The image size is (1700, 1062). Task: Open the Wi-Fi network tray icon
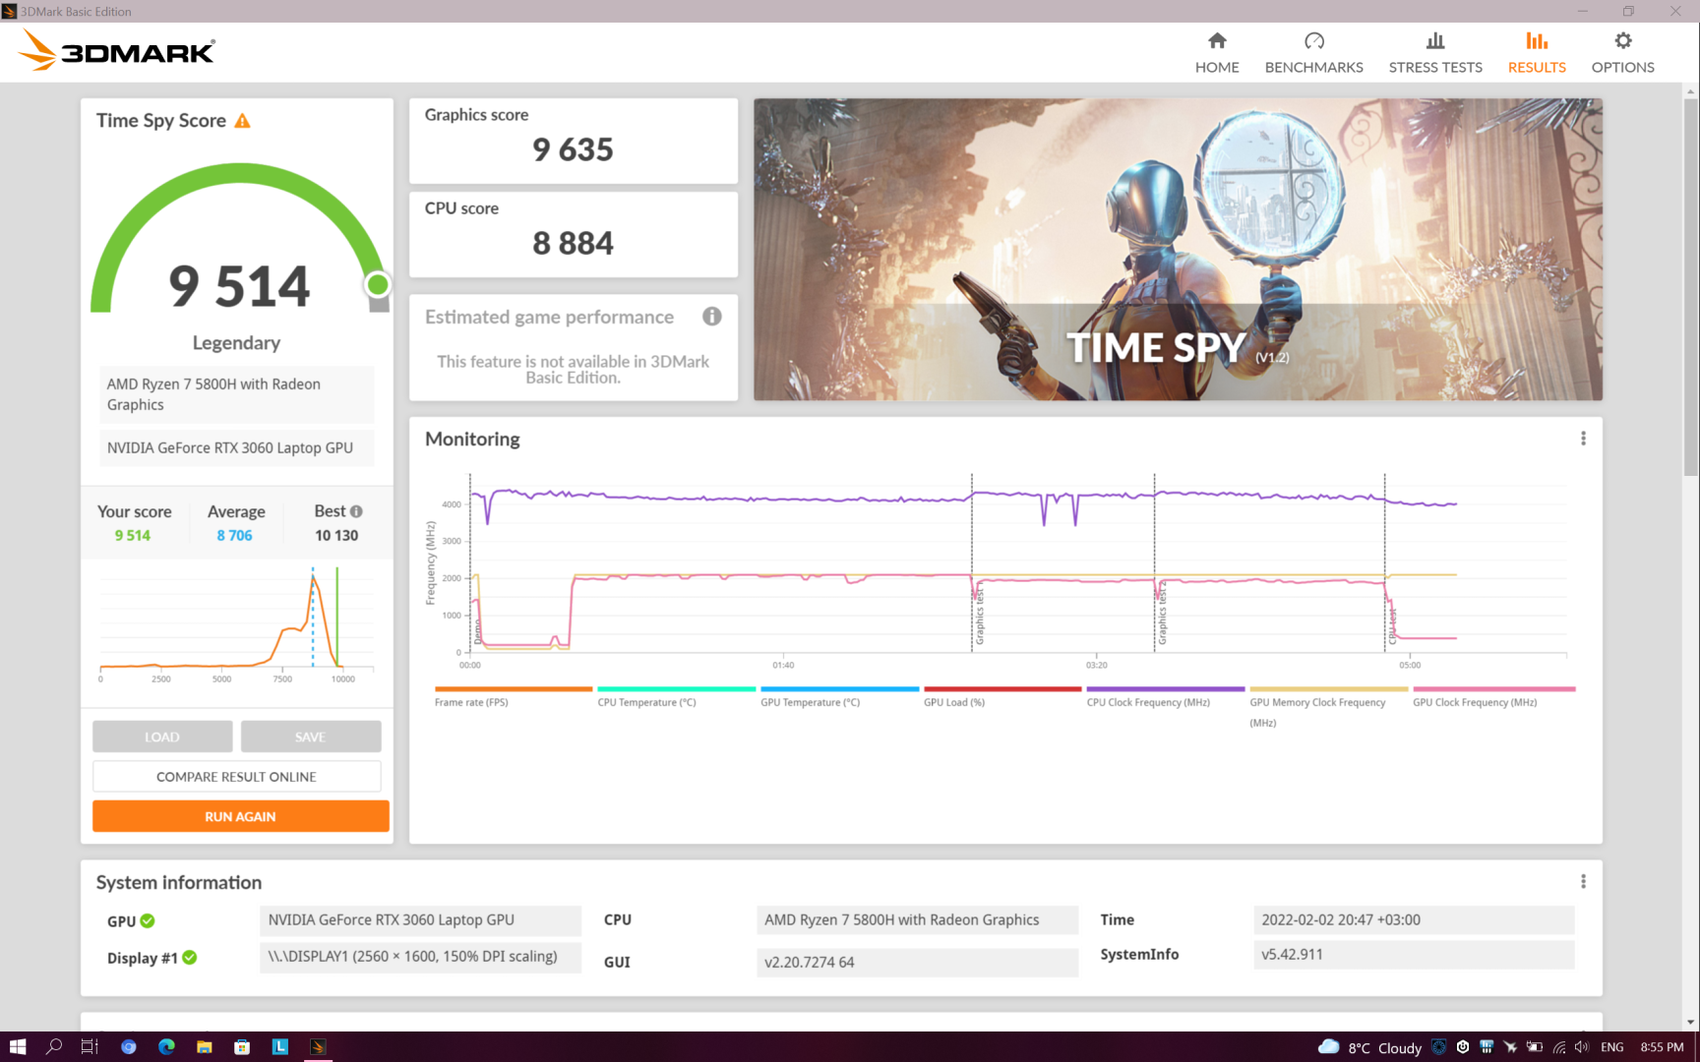tap(1558, 1047)
